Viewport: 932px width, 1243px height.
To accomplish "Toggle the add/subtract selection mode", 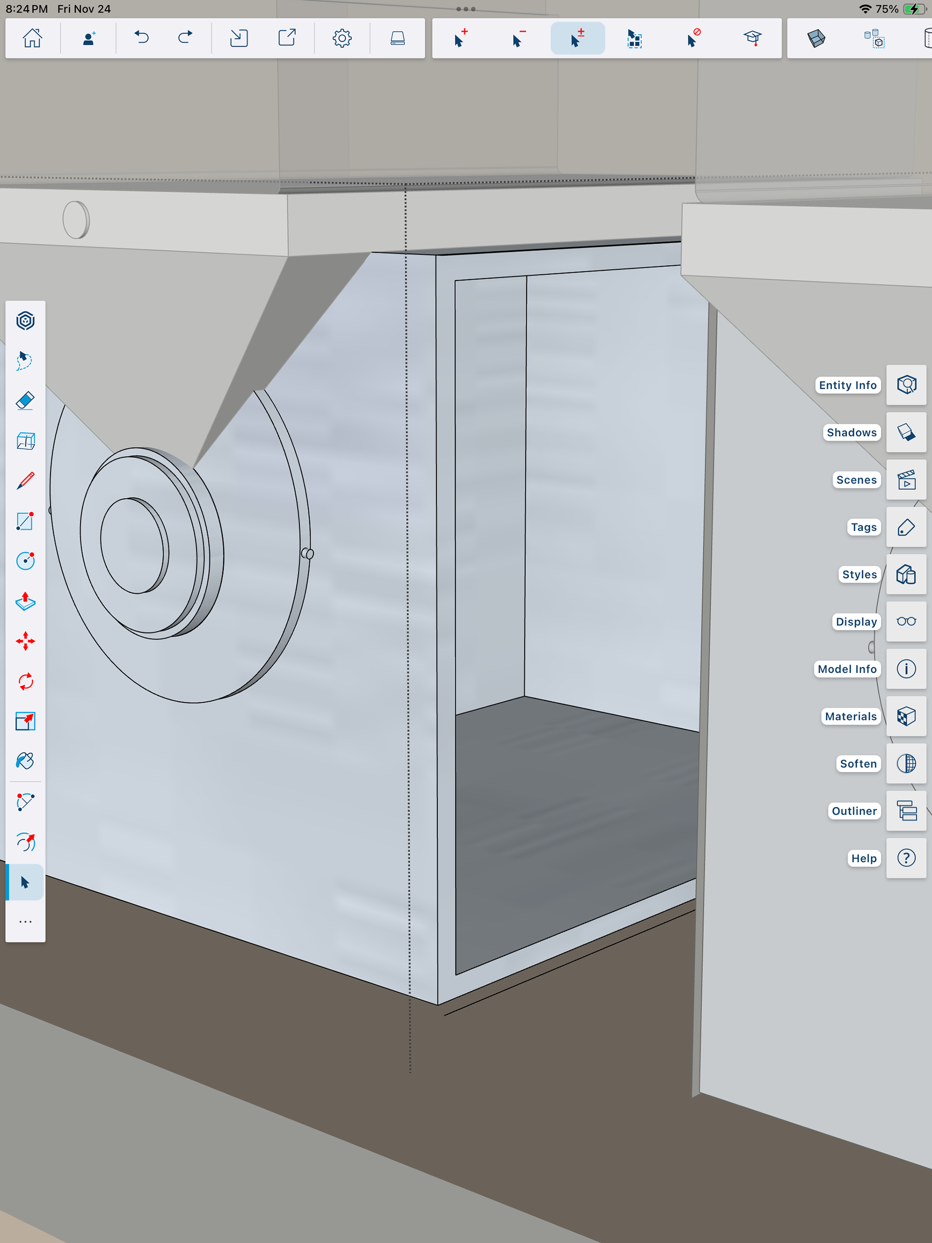I will (577, 38).
